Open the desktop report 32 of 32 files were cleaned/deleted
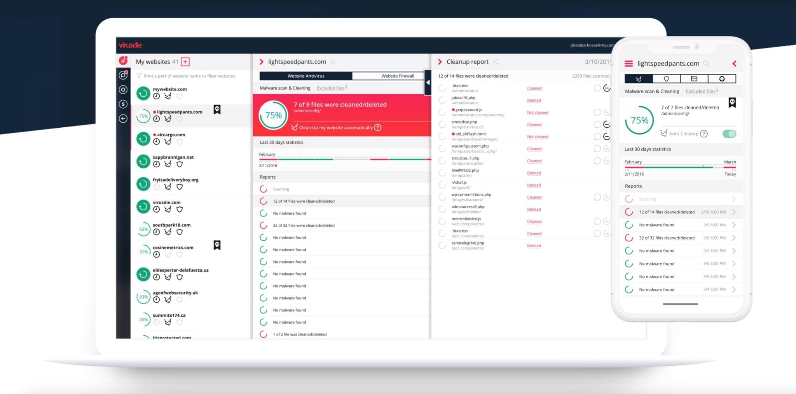Viewport: 796px width, 394px height. point(342,225)
